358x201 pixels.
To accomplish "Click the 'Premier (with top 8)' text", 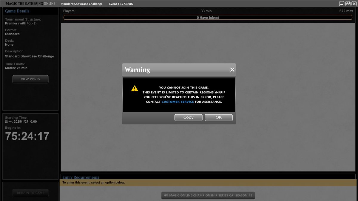I will (21, 23).
